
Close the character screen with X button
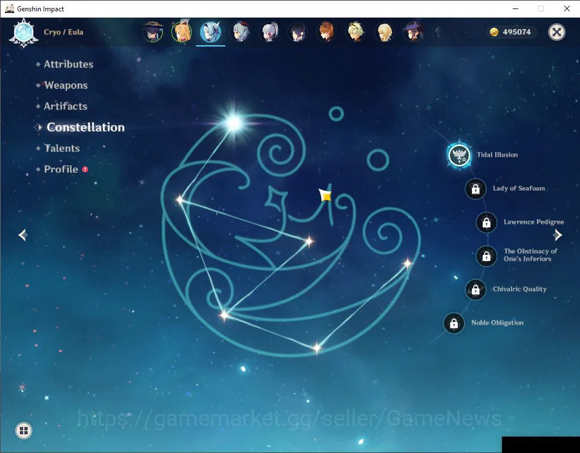(557, 32)
